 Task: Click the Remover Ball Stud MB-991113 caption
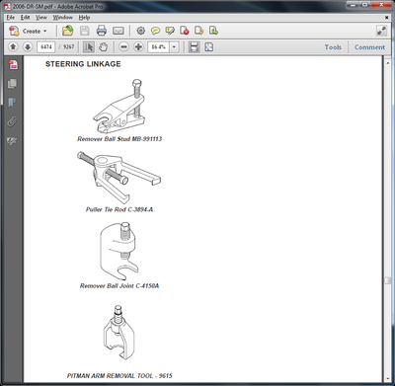119,139
